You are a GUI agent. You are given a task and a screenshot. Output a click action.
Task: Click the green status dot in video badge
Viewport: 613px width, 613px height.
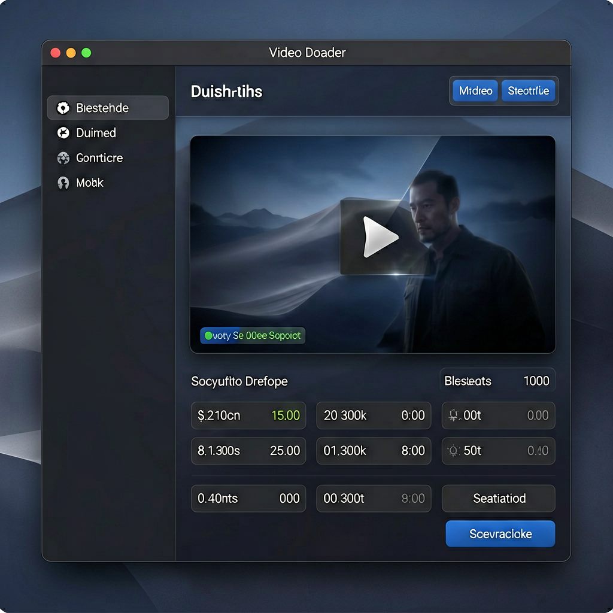point(208,335)
